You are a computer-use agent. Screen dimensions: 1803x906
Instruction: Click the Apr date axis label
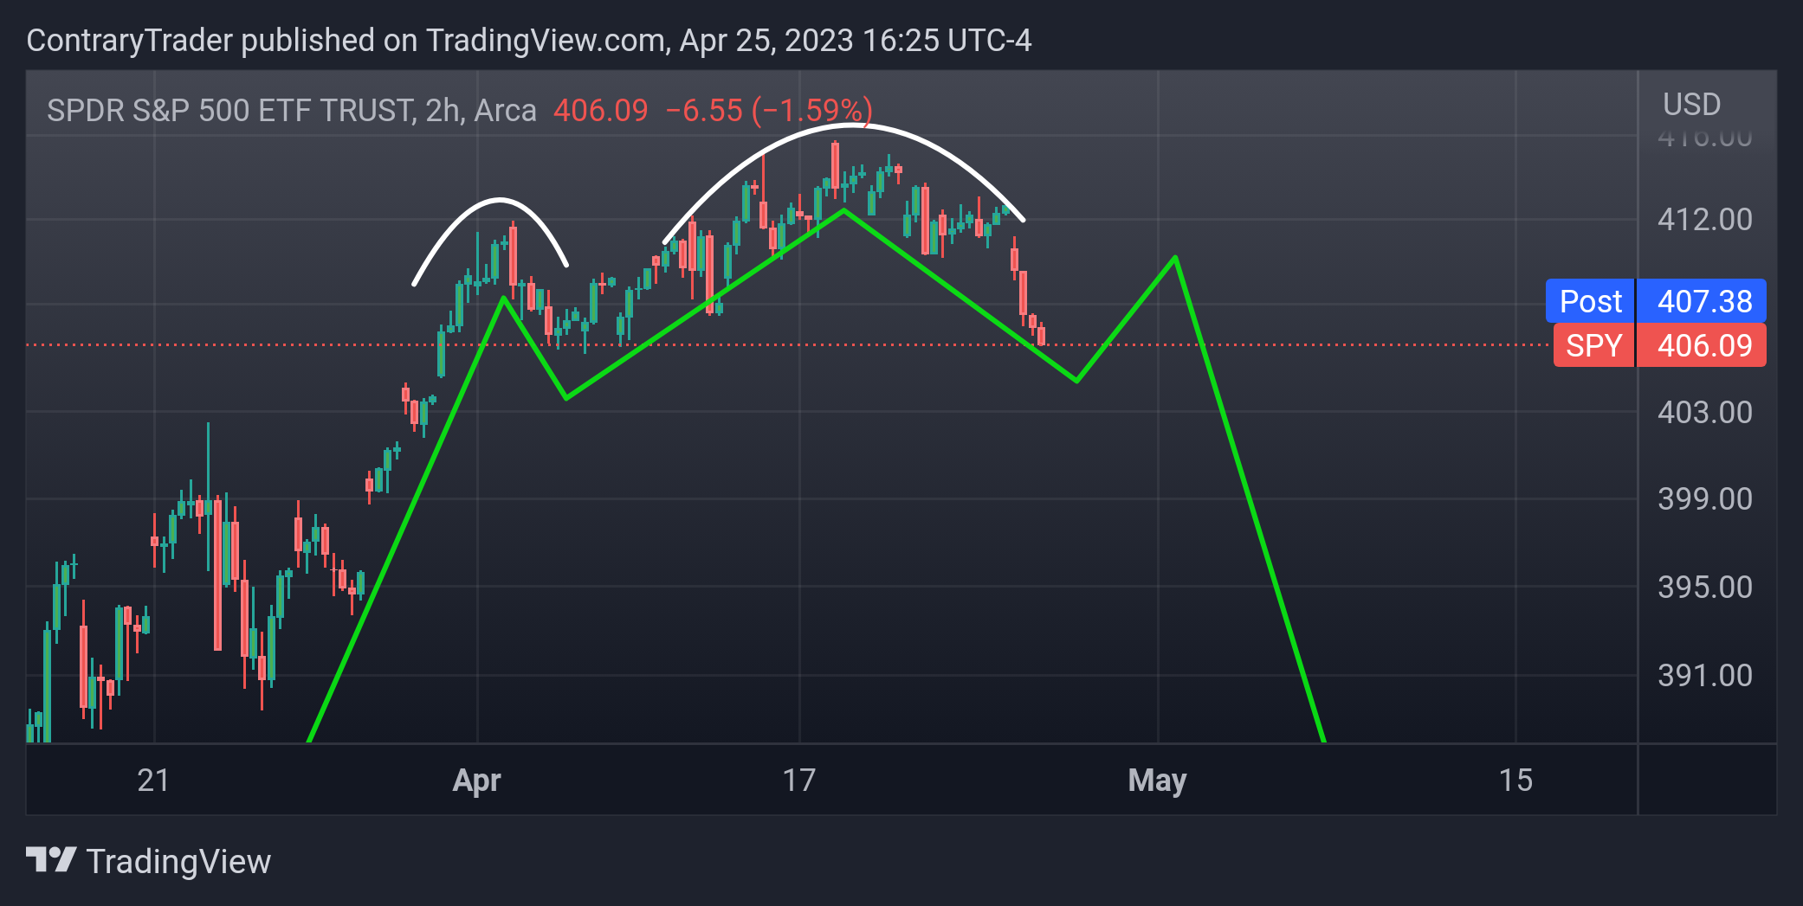tap(476, 781)
